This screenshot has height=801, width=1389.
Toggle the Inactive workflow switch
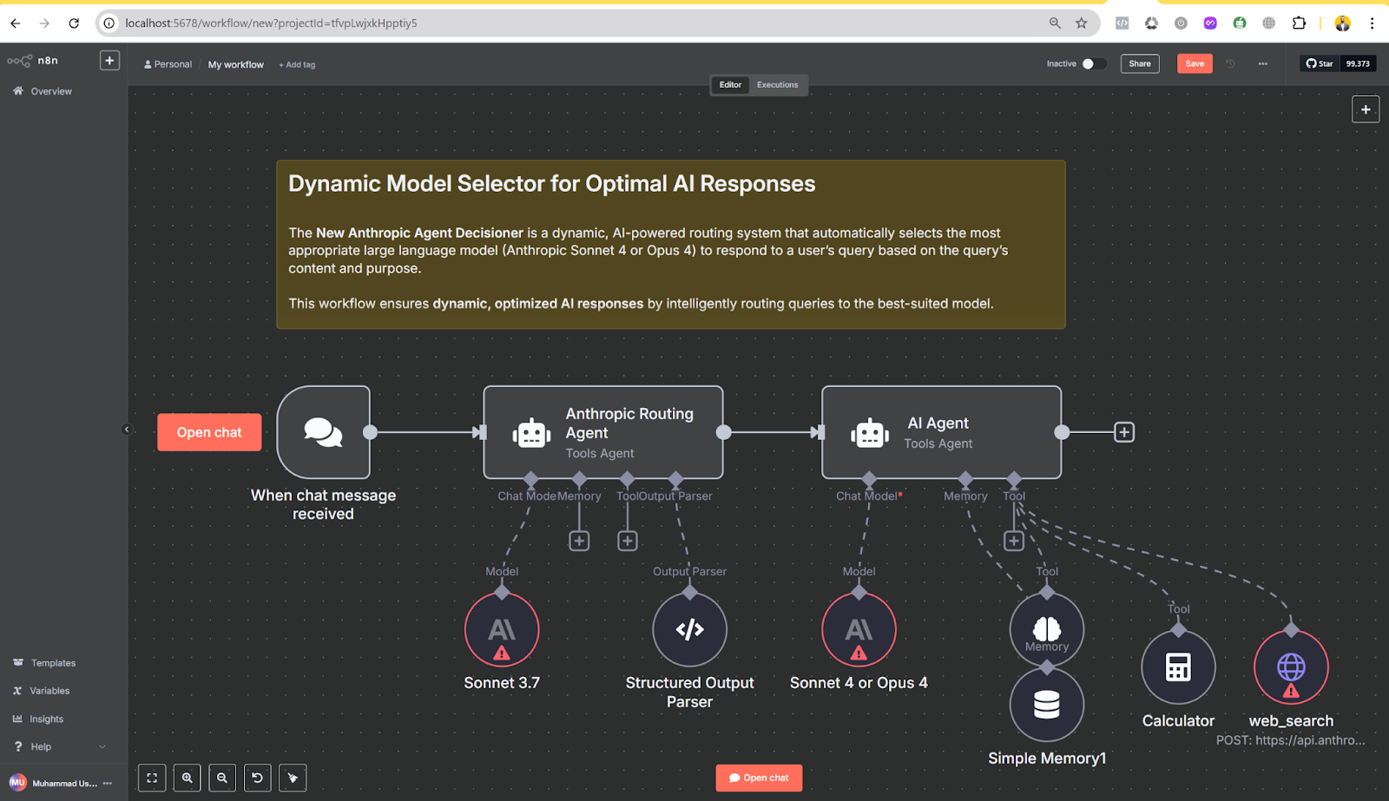click(1094, 64)
